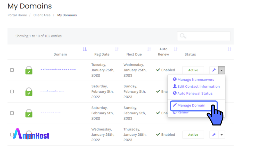This screenshot has height=148, width=264.
Task: Click the green padlock icon in the second row
Action: click(x=29, y=92)
